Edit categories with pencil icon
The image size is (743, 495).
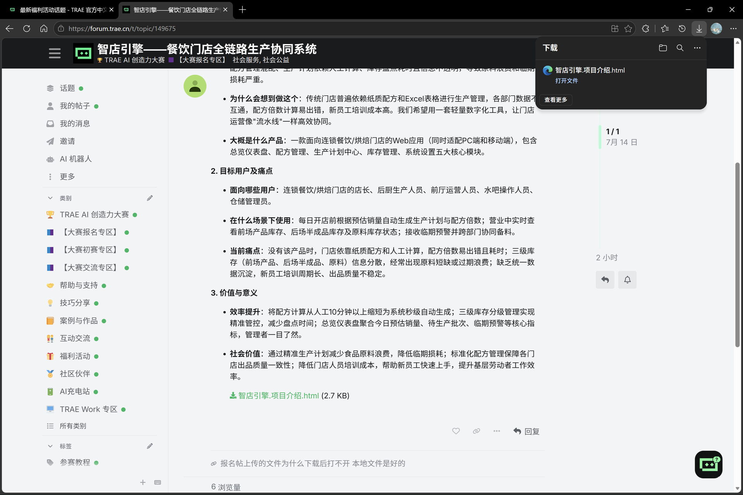(x=150, y=198)
